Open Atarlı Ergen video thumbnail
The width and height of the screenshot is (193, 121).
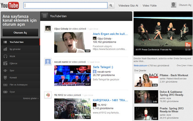point(72,42)
